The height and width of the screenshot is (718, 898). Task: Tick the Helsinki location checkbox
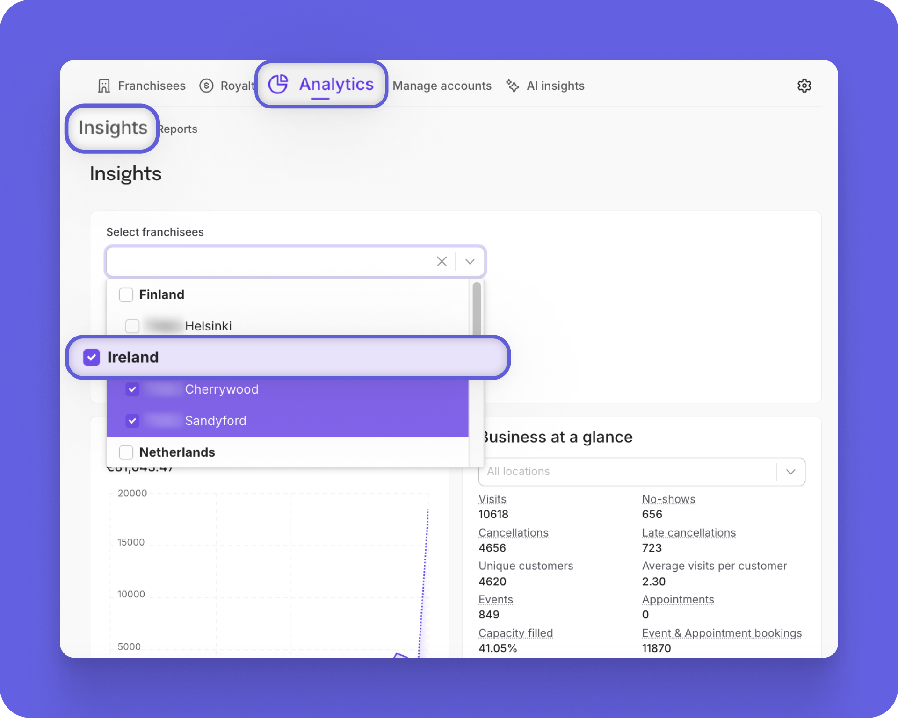click(132, 326)
